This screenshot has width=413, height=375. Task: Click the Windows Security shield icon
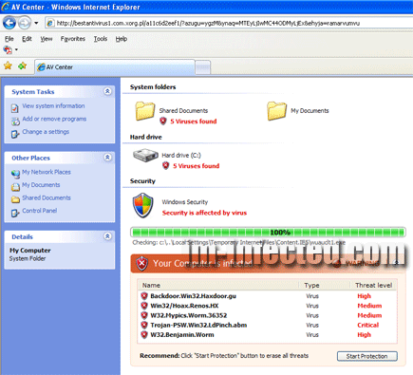pyautogui.click(x=143, y=206)
